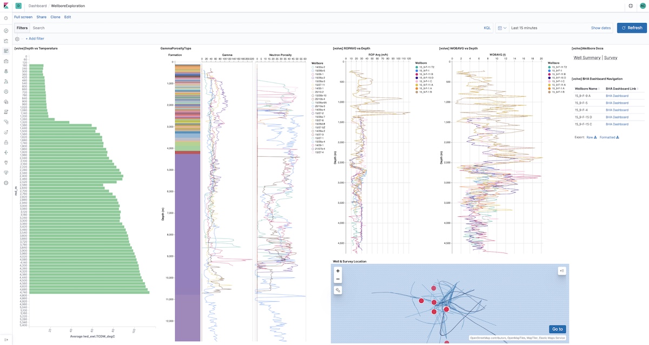Click the 15_9-F-5 wellbore name cell

point(582,103)
